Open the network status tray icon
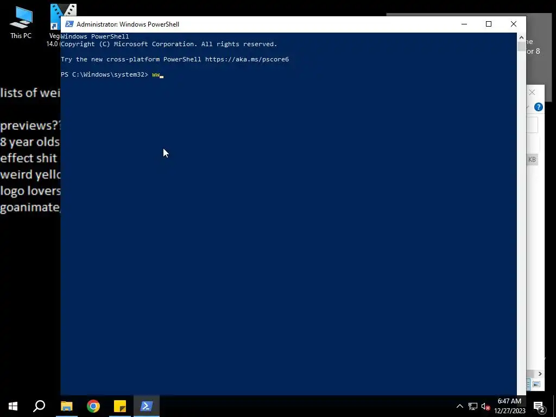 click(x=473, y=406)
